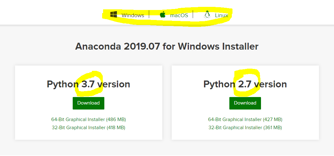Open 64-Bit Graphical Installer (486 MB) link

click(x=88, y=119)
